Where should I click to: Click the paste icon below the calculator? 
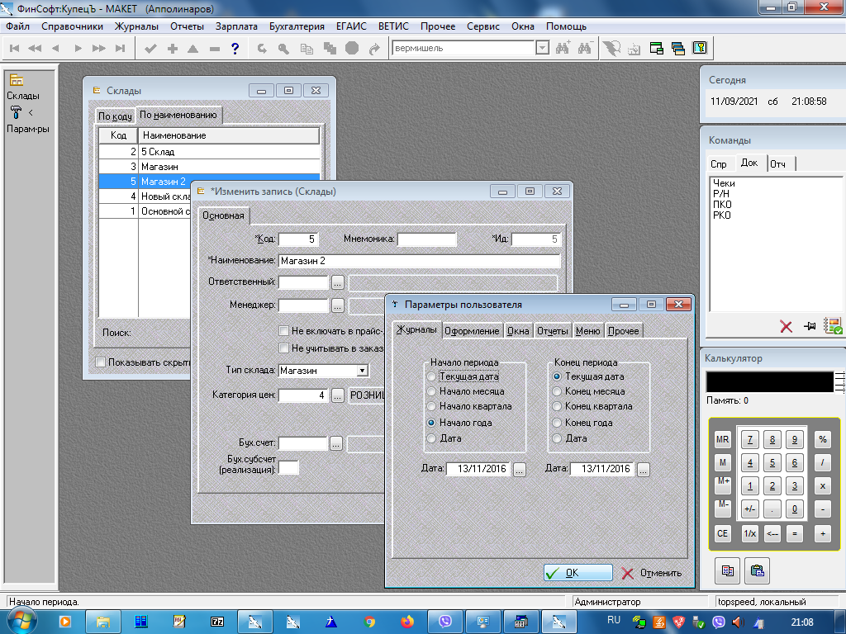(757, 570)
